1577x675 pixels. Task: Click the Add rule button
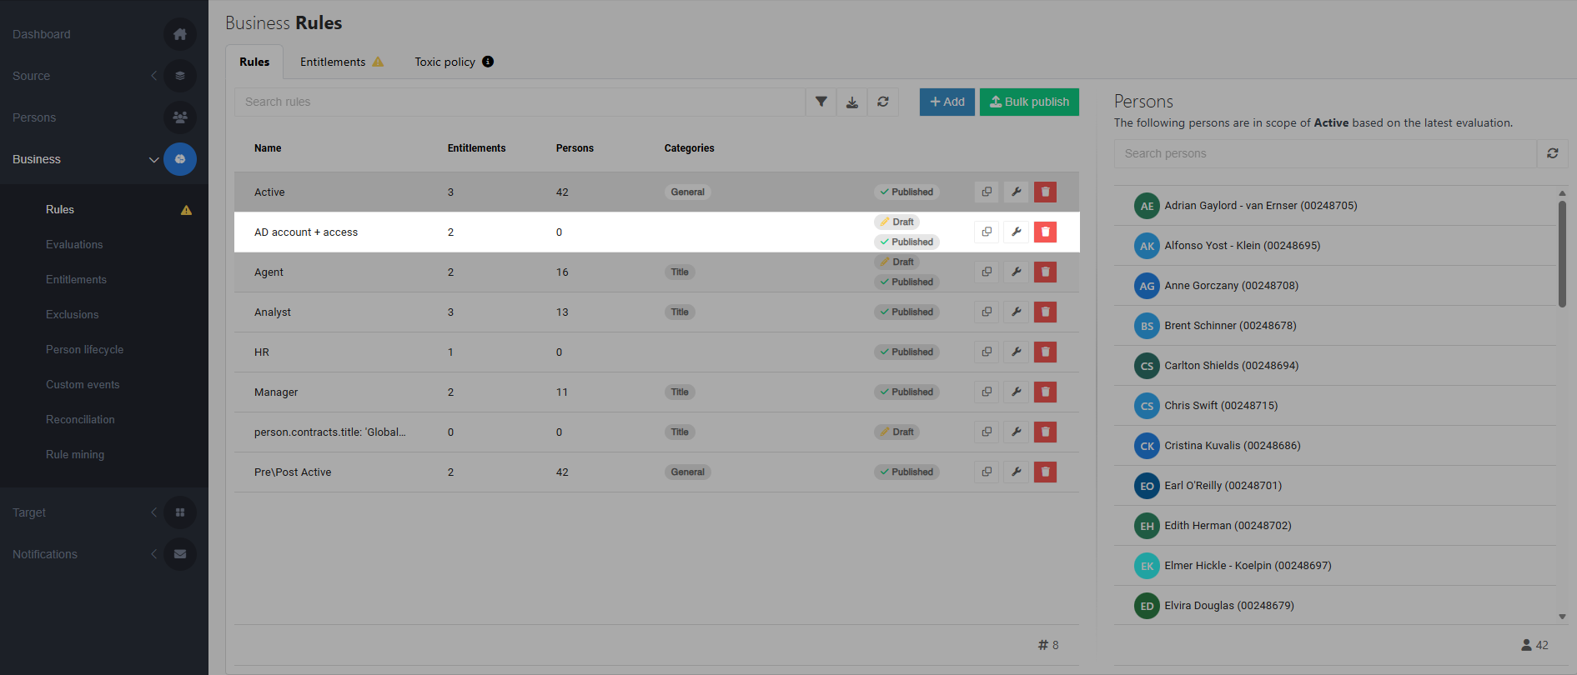947,102
